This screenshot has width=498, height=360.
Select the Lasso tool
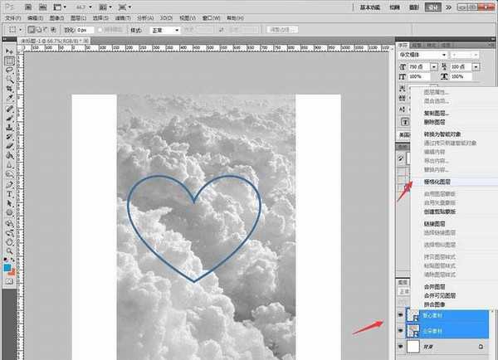pyautogui.click(x=9, y=73)
